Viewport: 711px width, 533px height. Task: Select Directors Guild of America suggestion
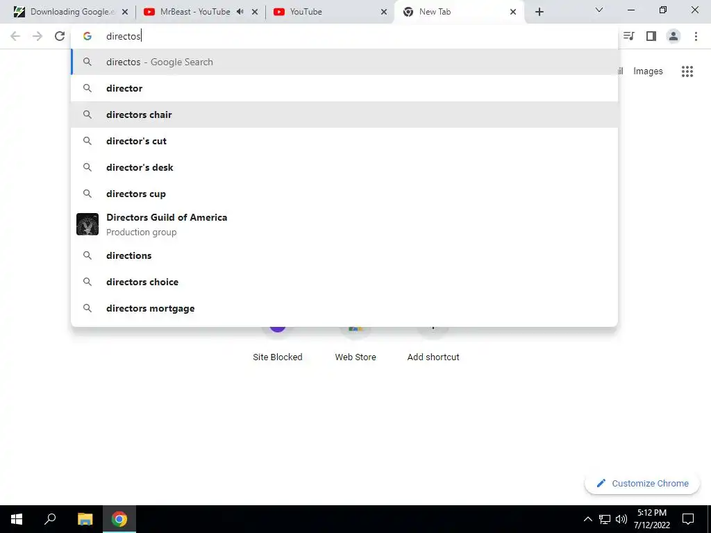coord(344,224)
